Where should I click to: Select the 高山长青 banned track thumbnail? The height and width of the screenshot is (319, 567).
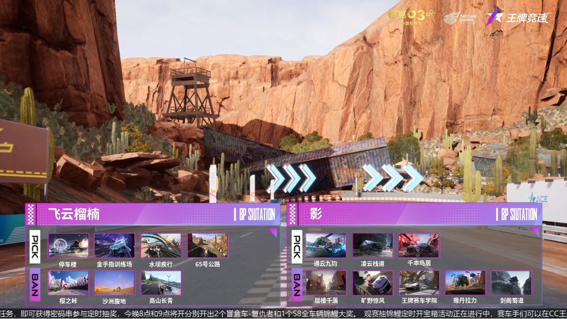[x=161, y=283]
